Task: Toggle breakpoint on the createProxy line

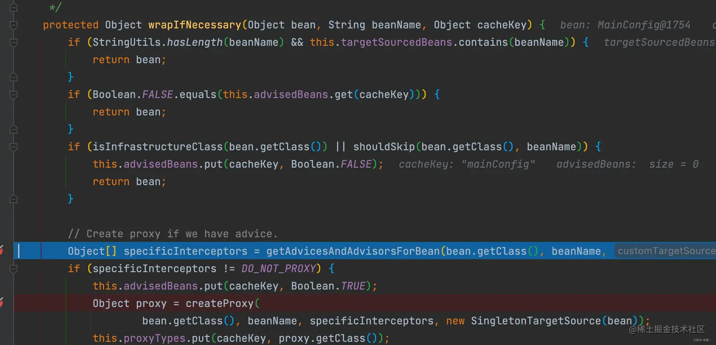Action: 1,303
